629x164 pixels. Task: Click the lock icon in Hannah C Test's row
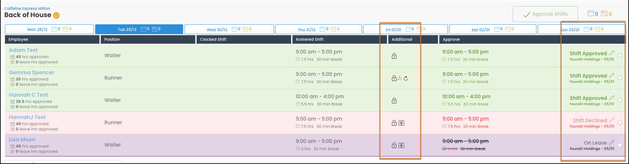coord(394,101)
